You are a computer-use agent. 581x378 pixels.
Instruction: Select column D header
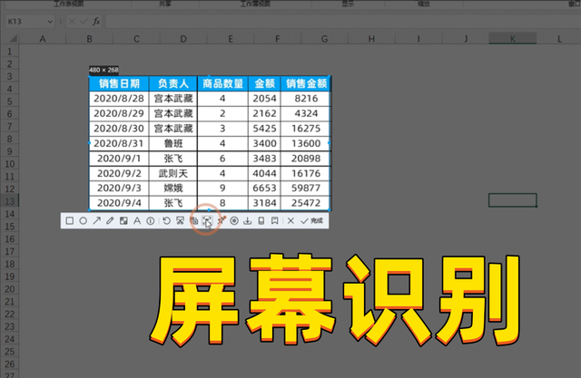(183, 38)
